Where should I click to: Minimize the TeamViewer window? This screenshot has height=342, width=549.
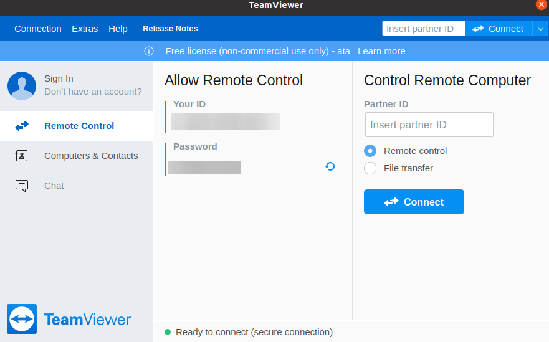click(520, 6)
